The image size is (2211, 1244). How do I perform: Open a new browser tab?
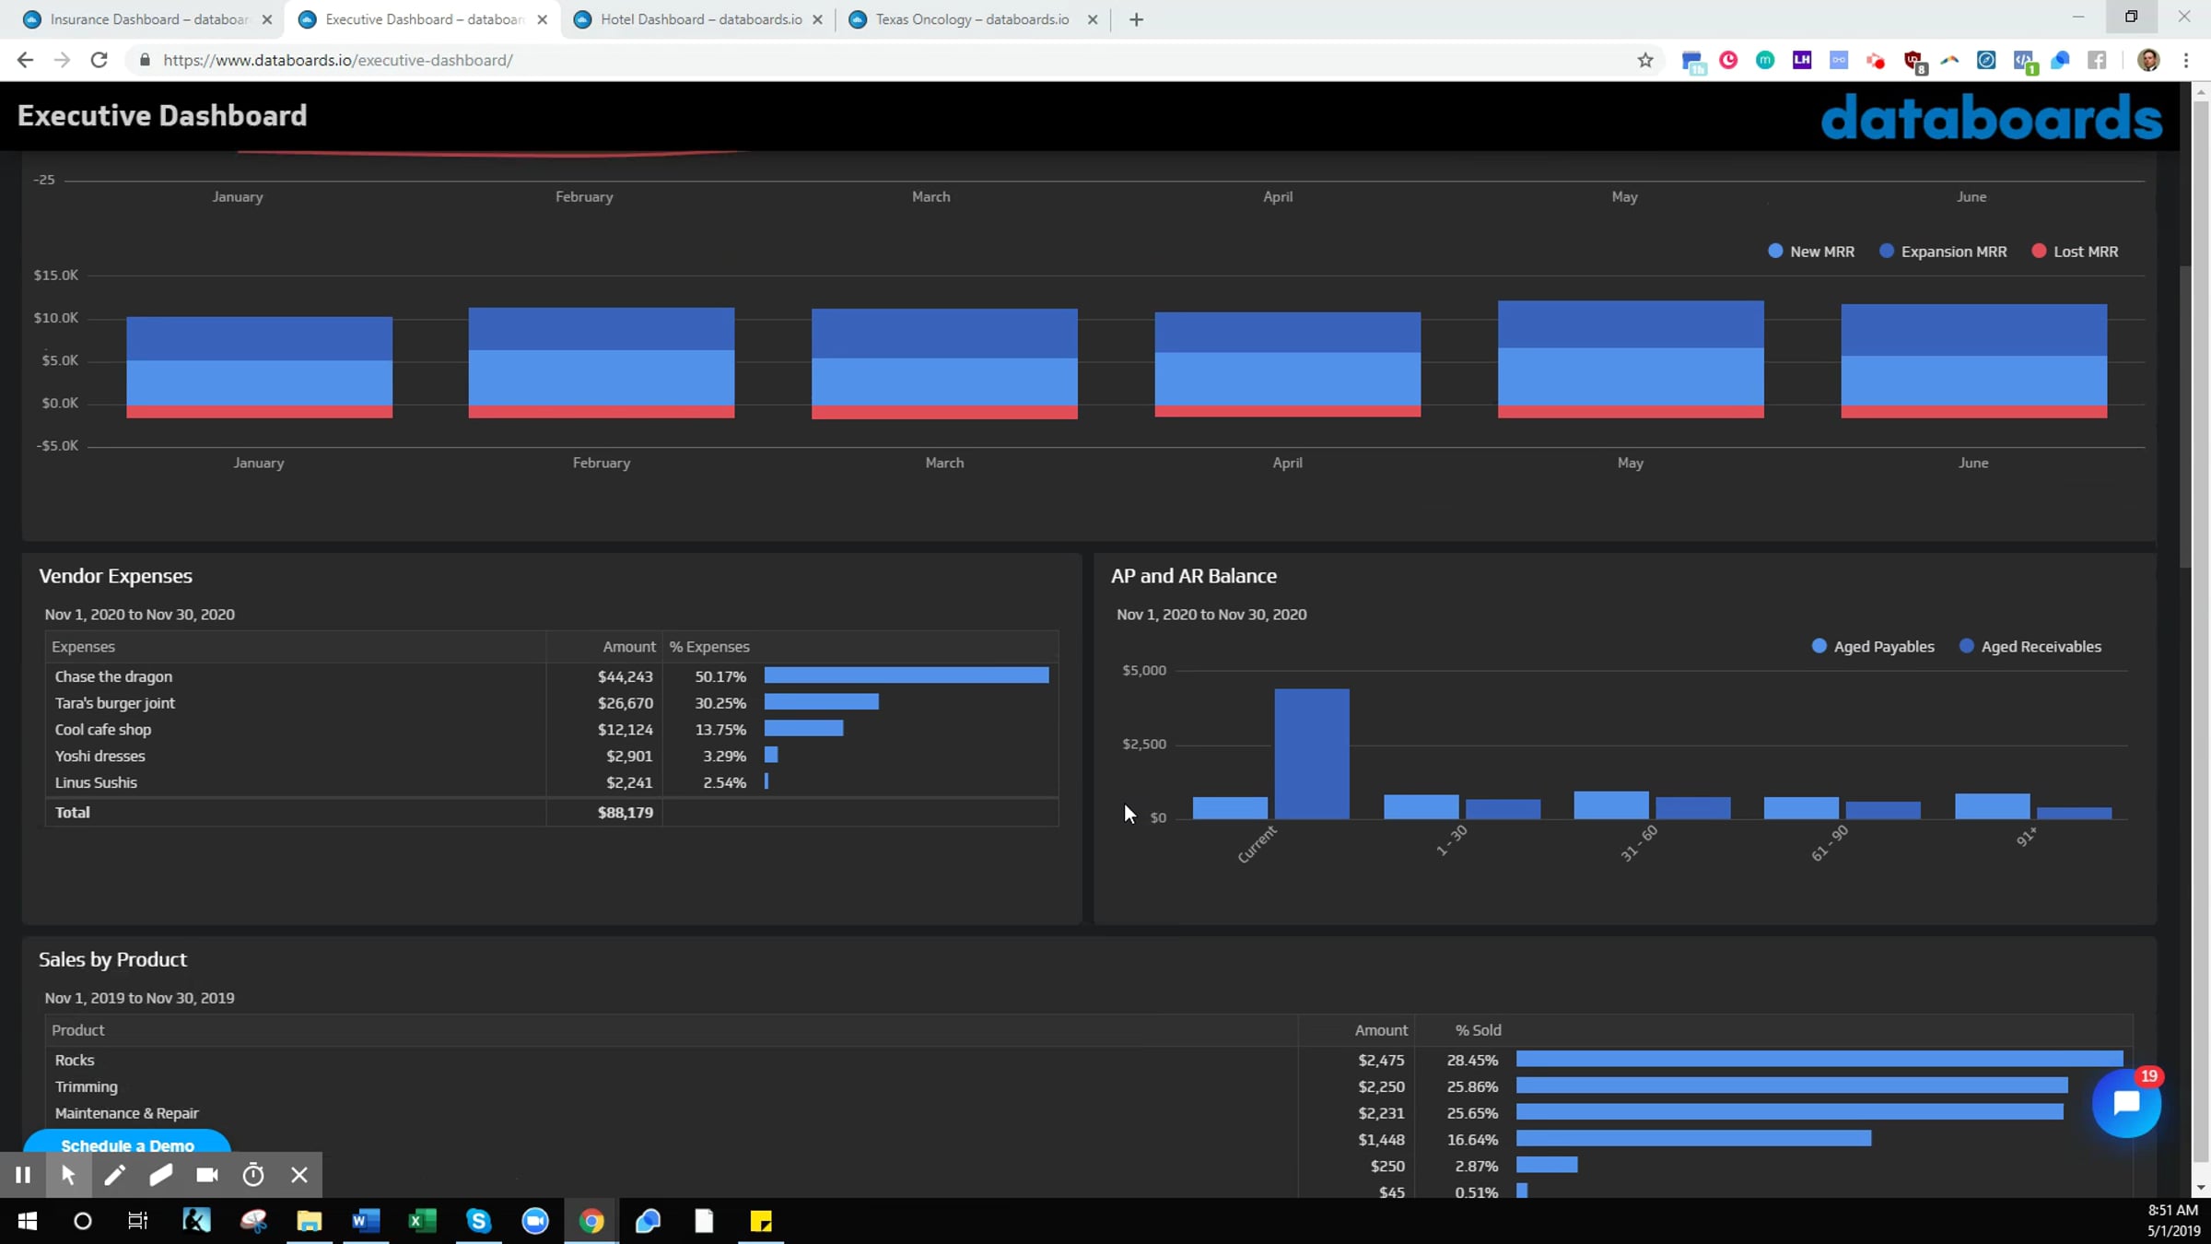pos(1136,19)
